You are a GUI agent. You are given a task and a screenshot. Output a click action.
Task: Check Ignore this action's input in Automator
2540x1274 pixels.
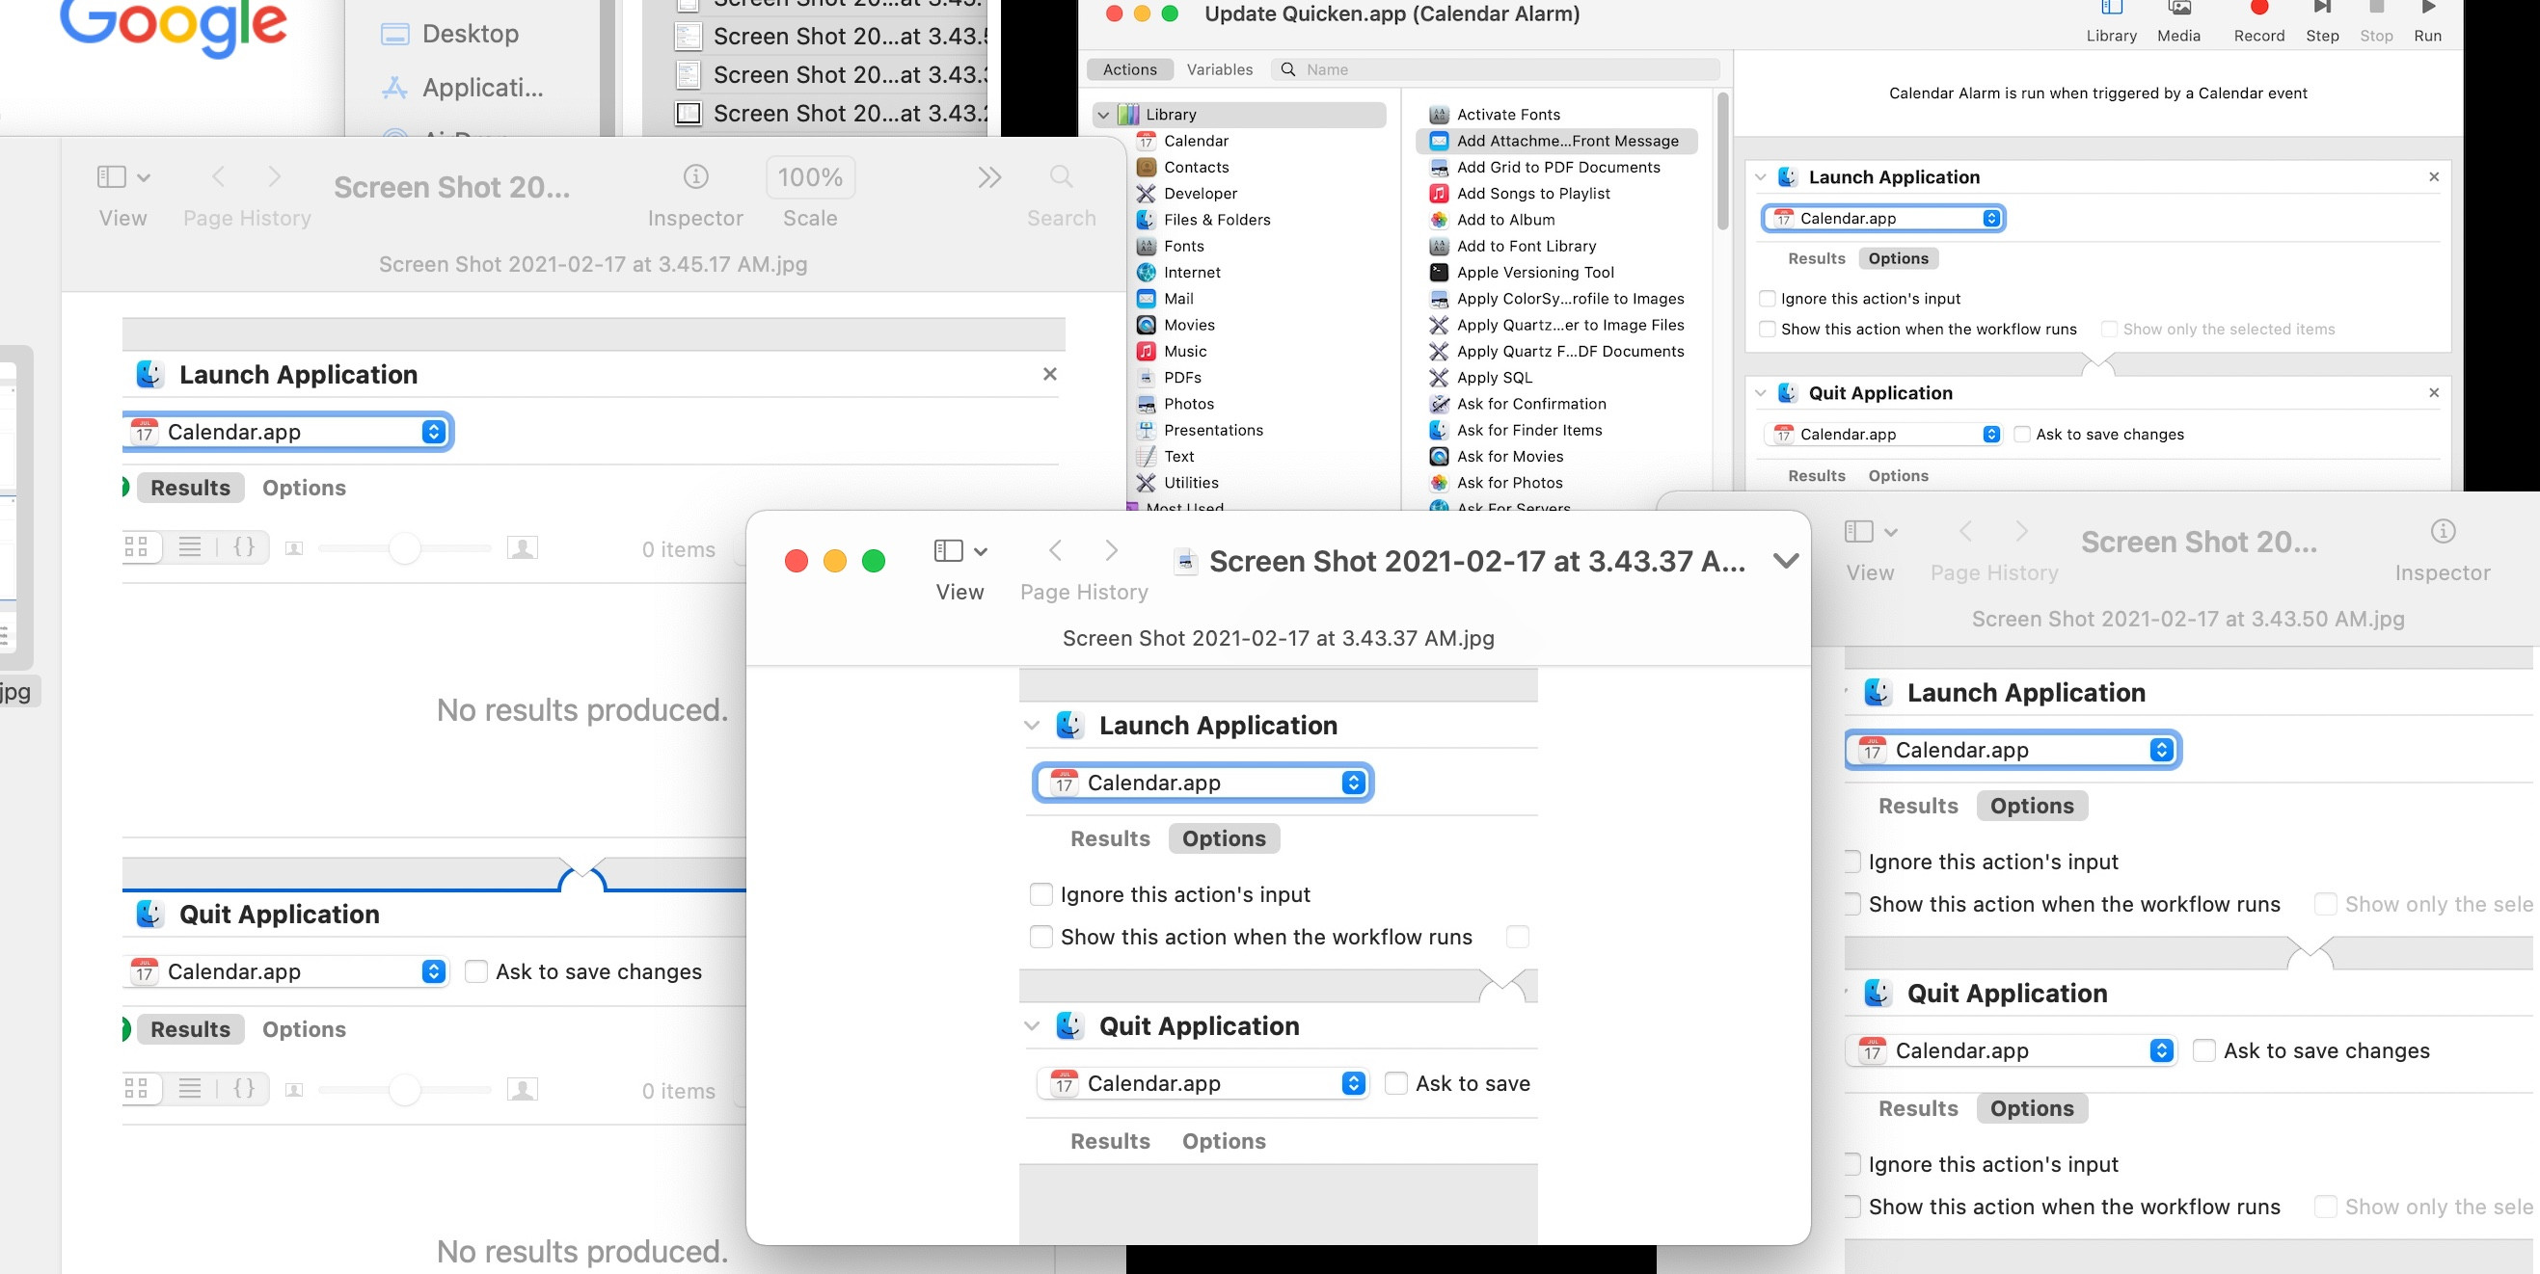(x=1767, y=299)
